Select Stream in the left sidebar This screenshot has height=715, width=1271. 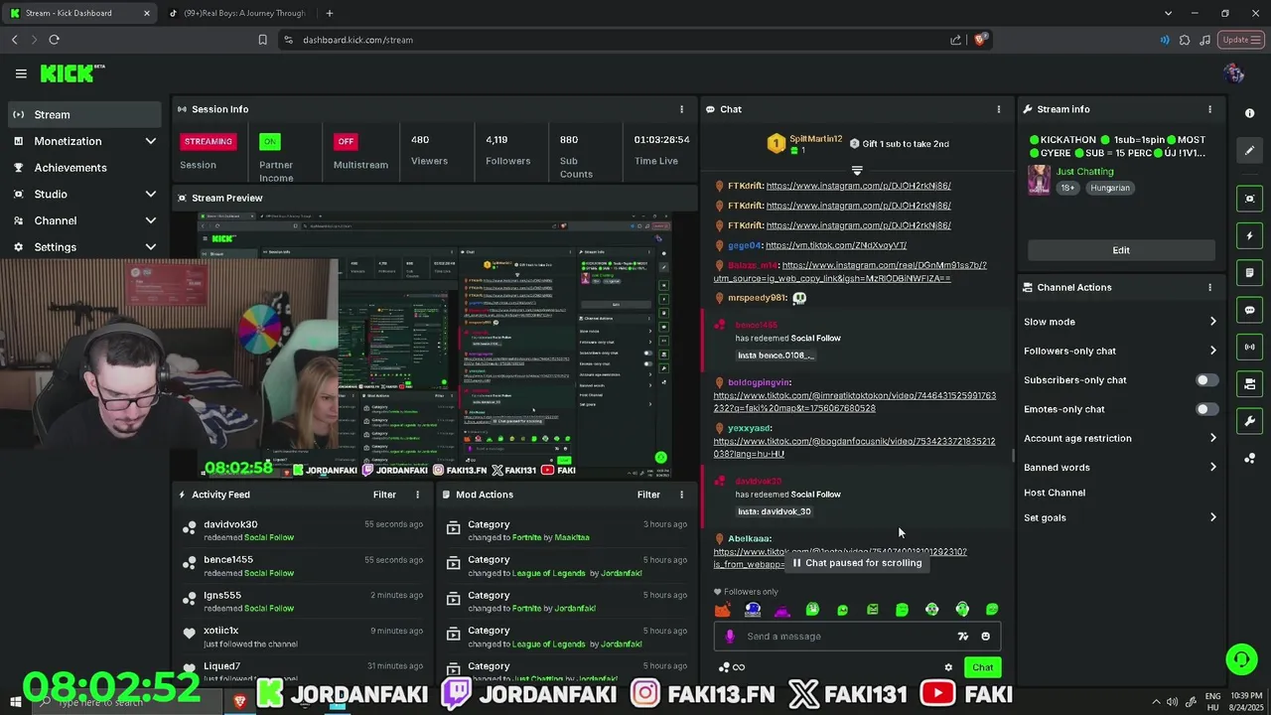(x=84, y=114)
